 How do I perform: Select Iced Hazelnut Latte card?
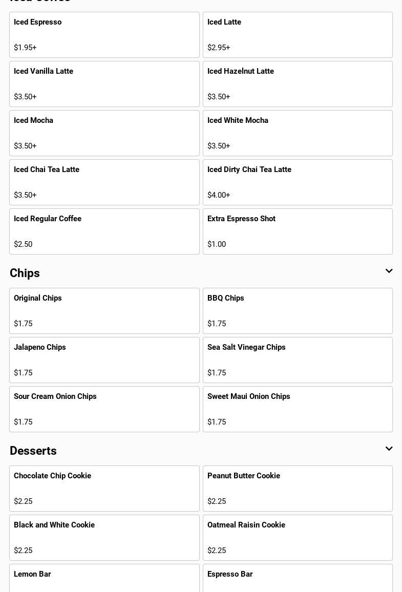[298, 84]
